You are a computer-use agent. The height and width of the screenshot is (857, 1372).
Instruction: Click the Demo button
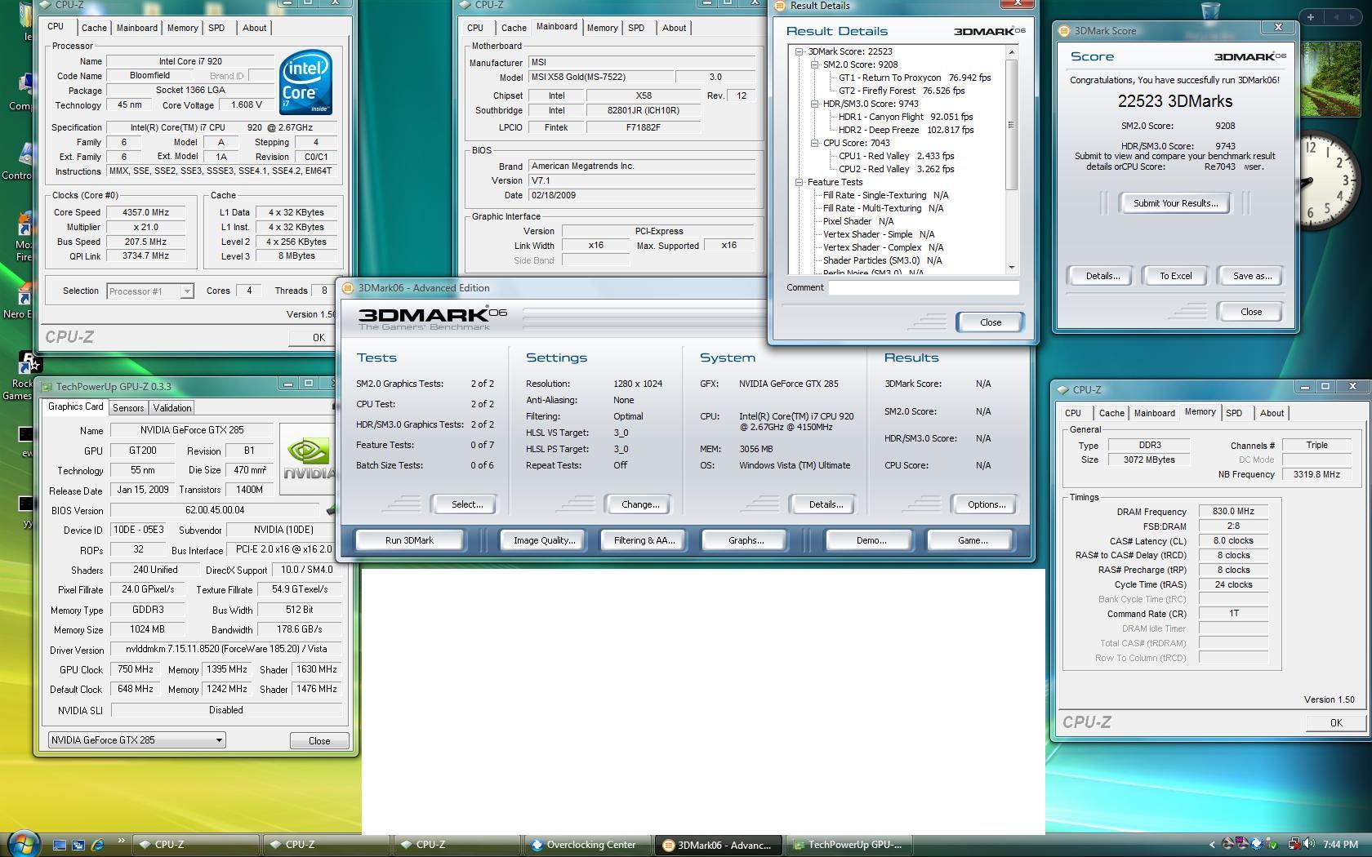coord(871,540)
